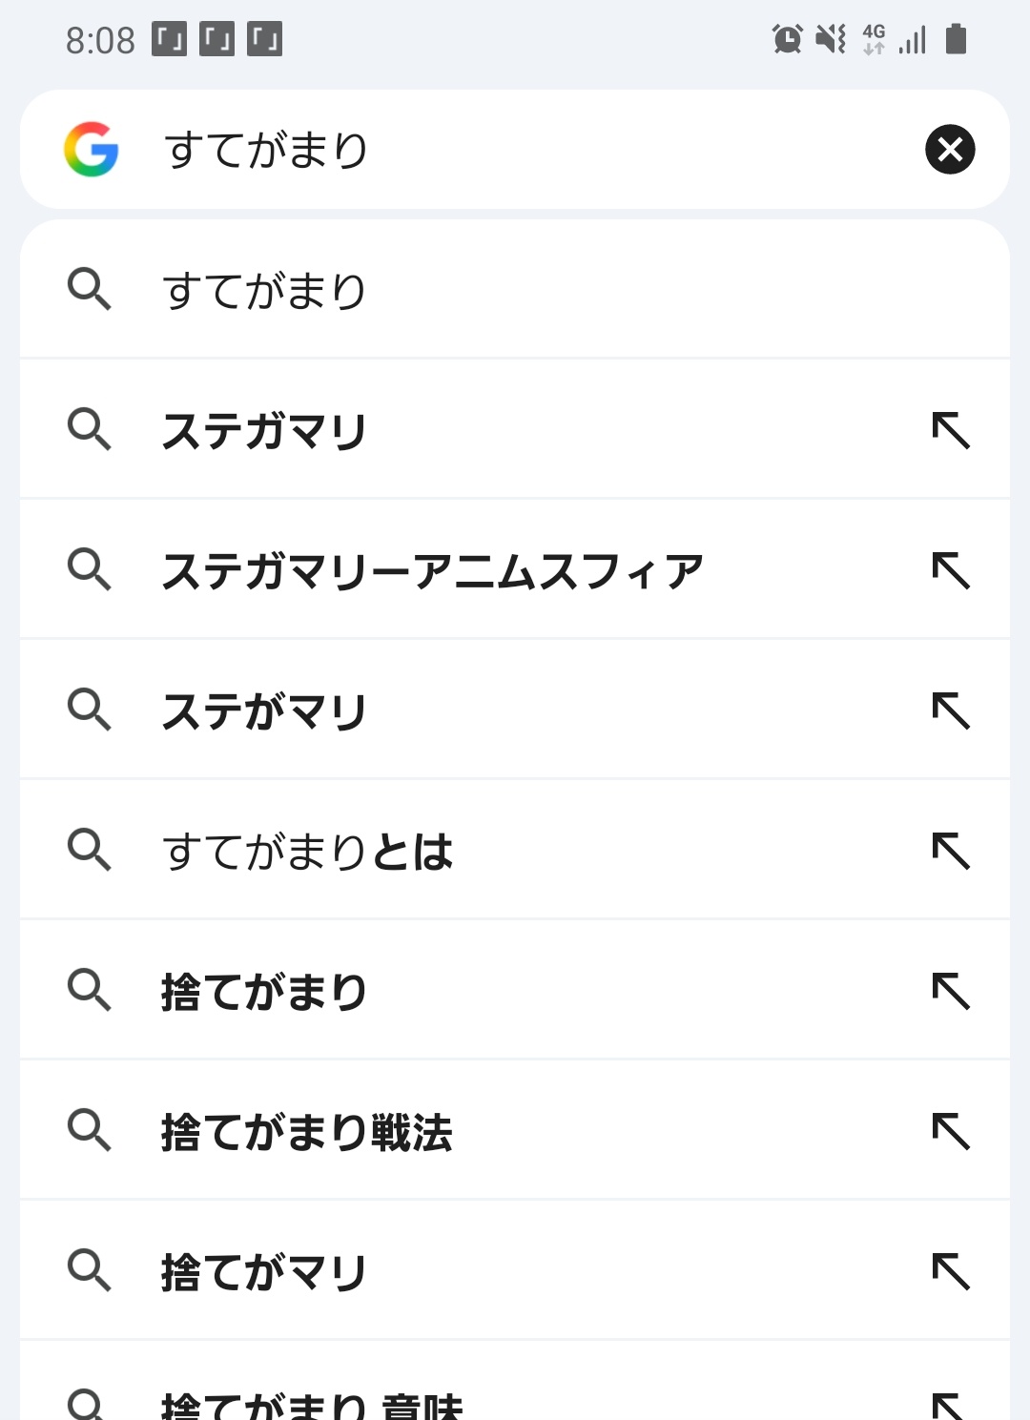Tap arrow icon beside 捨てがマリ
1030x1420 pixels.
(951, 1271)
